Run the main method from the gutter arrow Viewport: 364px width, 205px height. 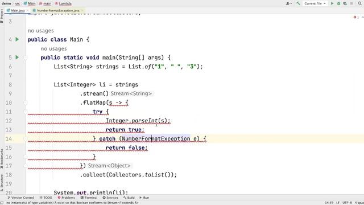pos(17,57)
